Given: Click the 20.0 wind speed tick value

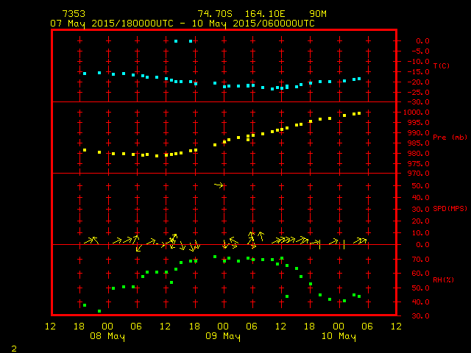Looking at the screenshot, I should point(420,221).
